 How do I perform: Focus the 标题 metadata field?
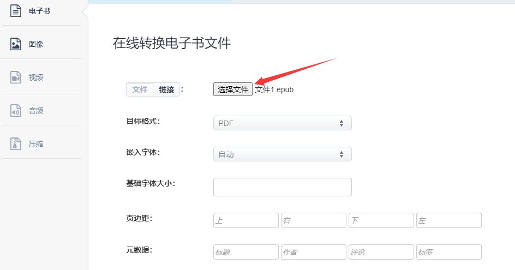coord(246,252)
